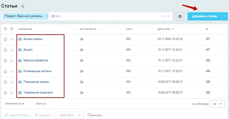Toggle the select-all checkbox in header

point(5,29)
